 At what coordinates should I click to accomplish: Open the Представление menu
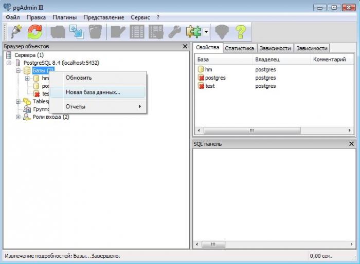point(103,17)
